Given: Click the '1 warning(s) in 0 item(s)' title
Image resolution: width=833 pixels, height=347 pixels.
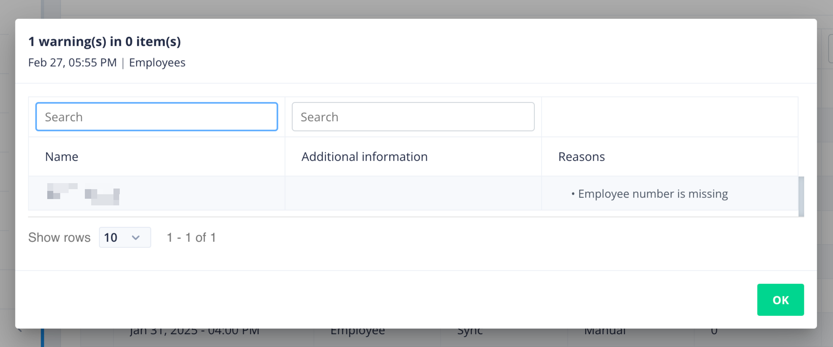Looking at the screenshot, I should coord(104,41).
